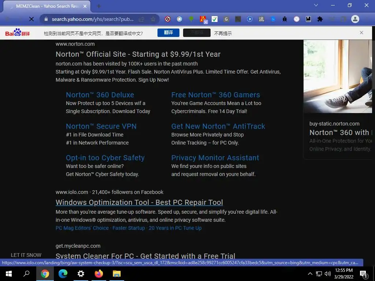Click the www.iolo.com followers line

[109, 192]
